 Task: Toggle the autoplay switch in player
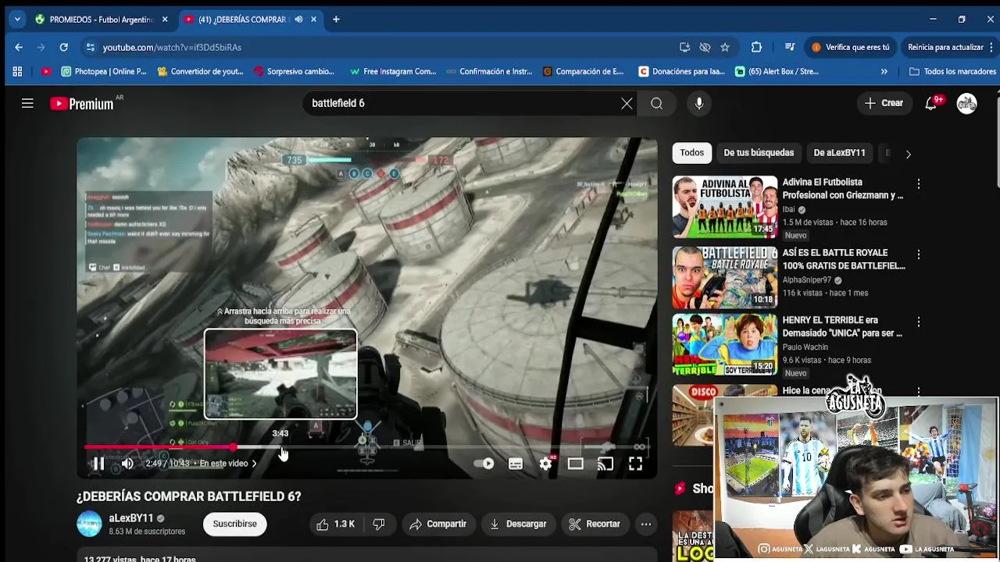484,464
